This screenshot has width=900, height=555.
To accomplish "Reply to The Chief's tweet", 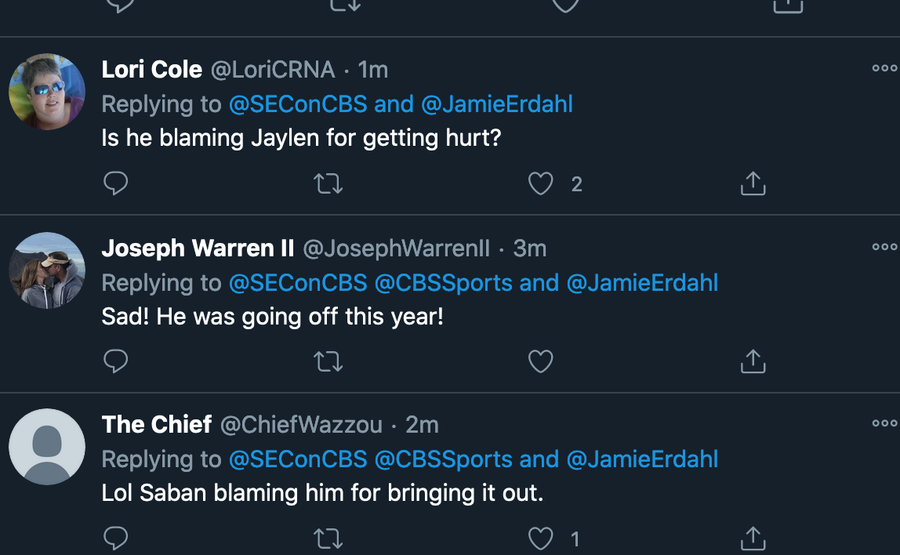I will [x=115, y=539].
